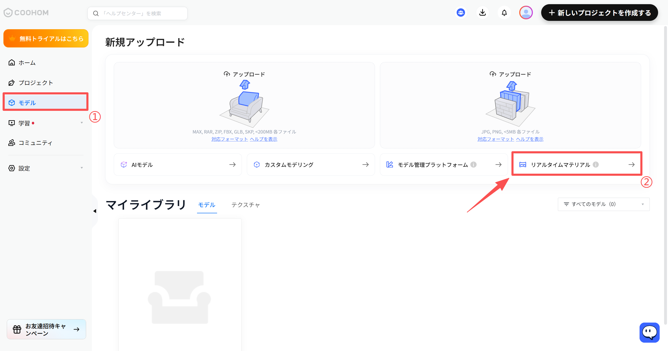Click the 設定 label in sidebar

tap(24, 168)
